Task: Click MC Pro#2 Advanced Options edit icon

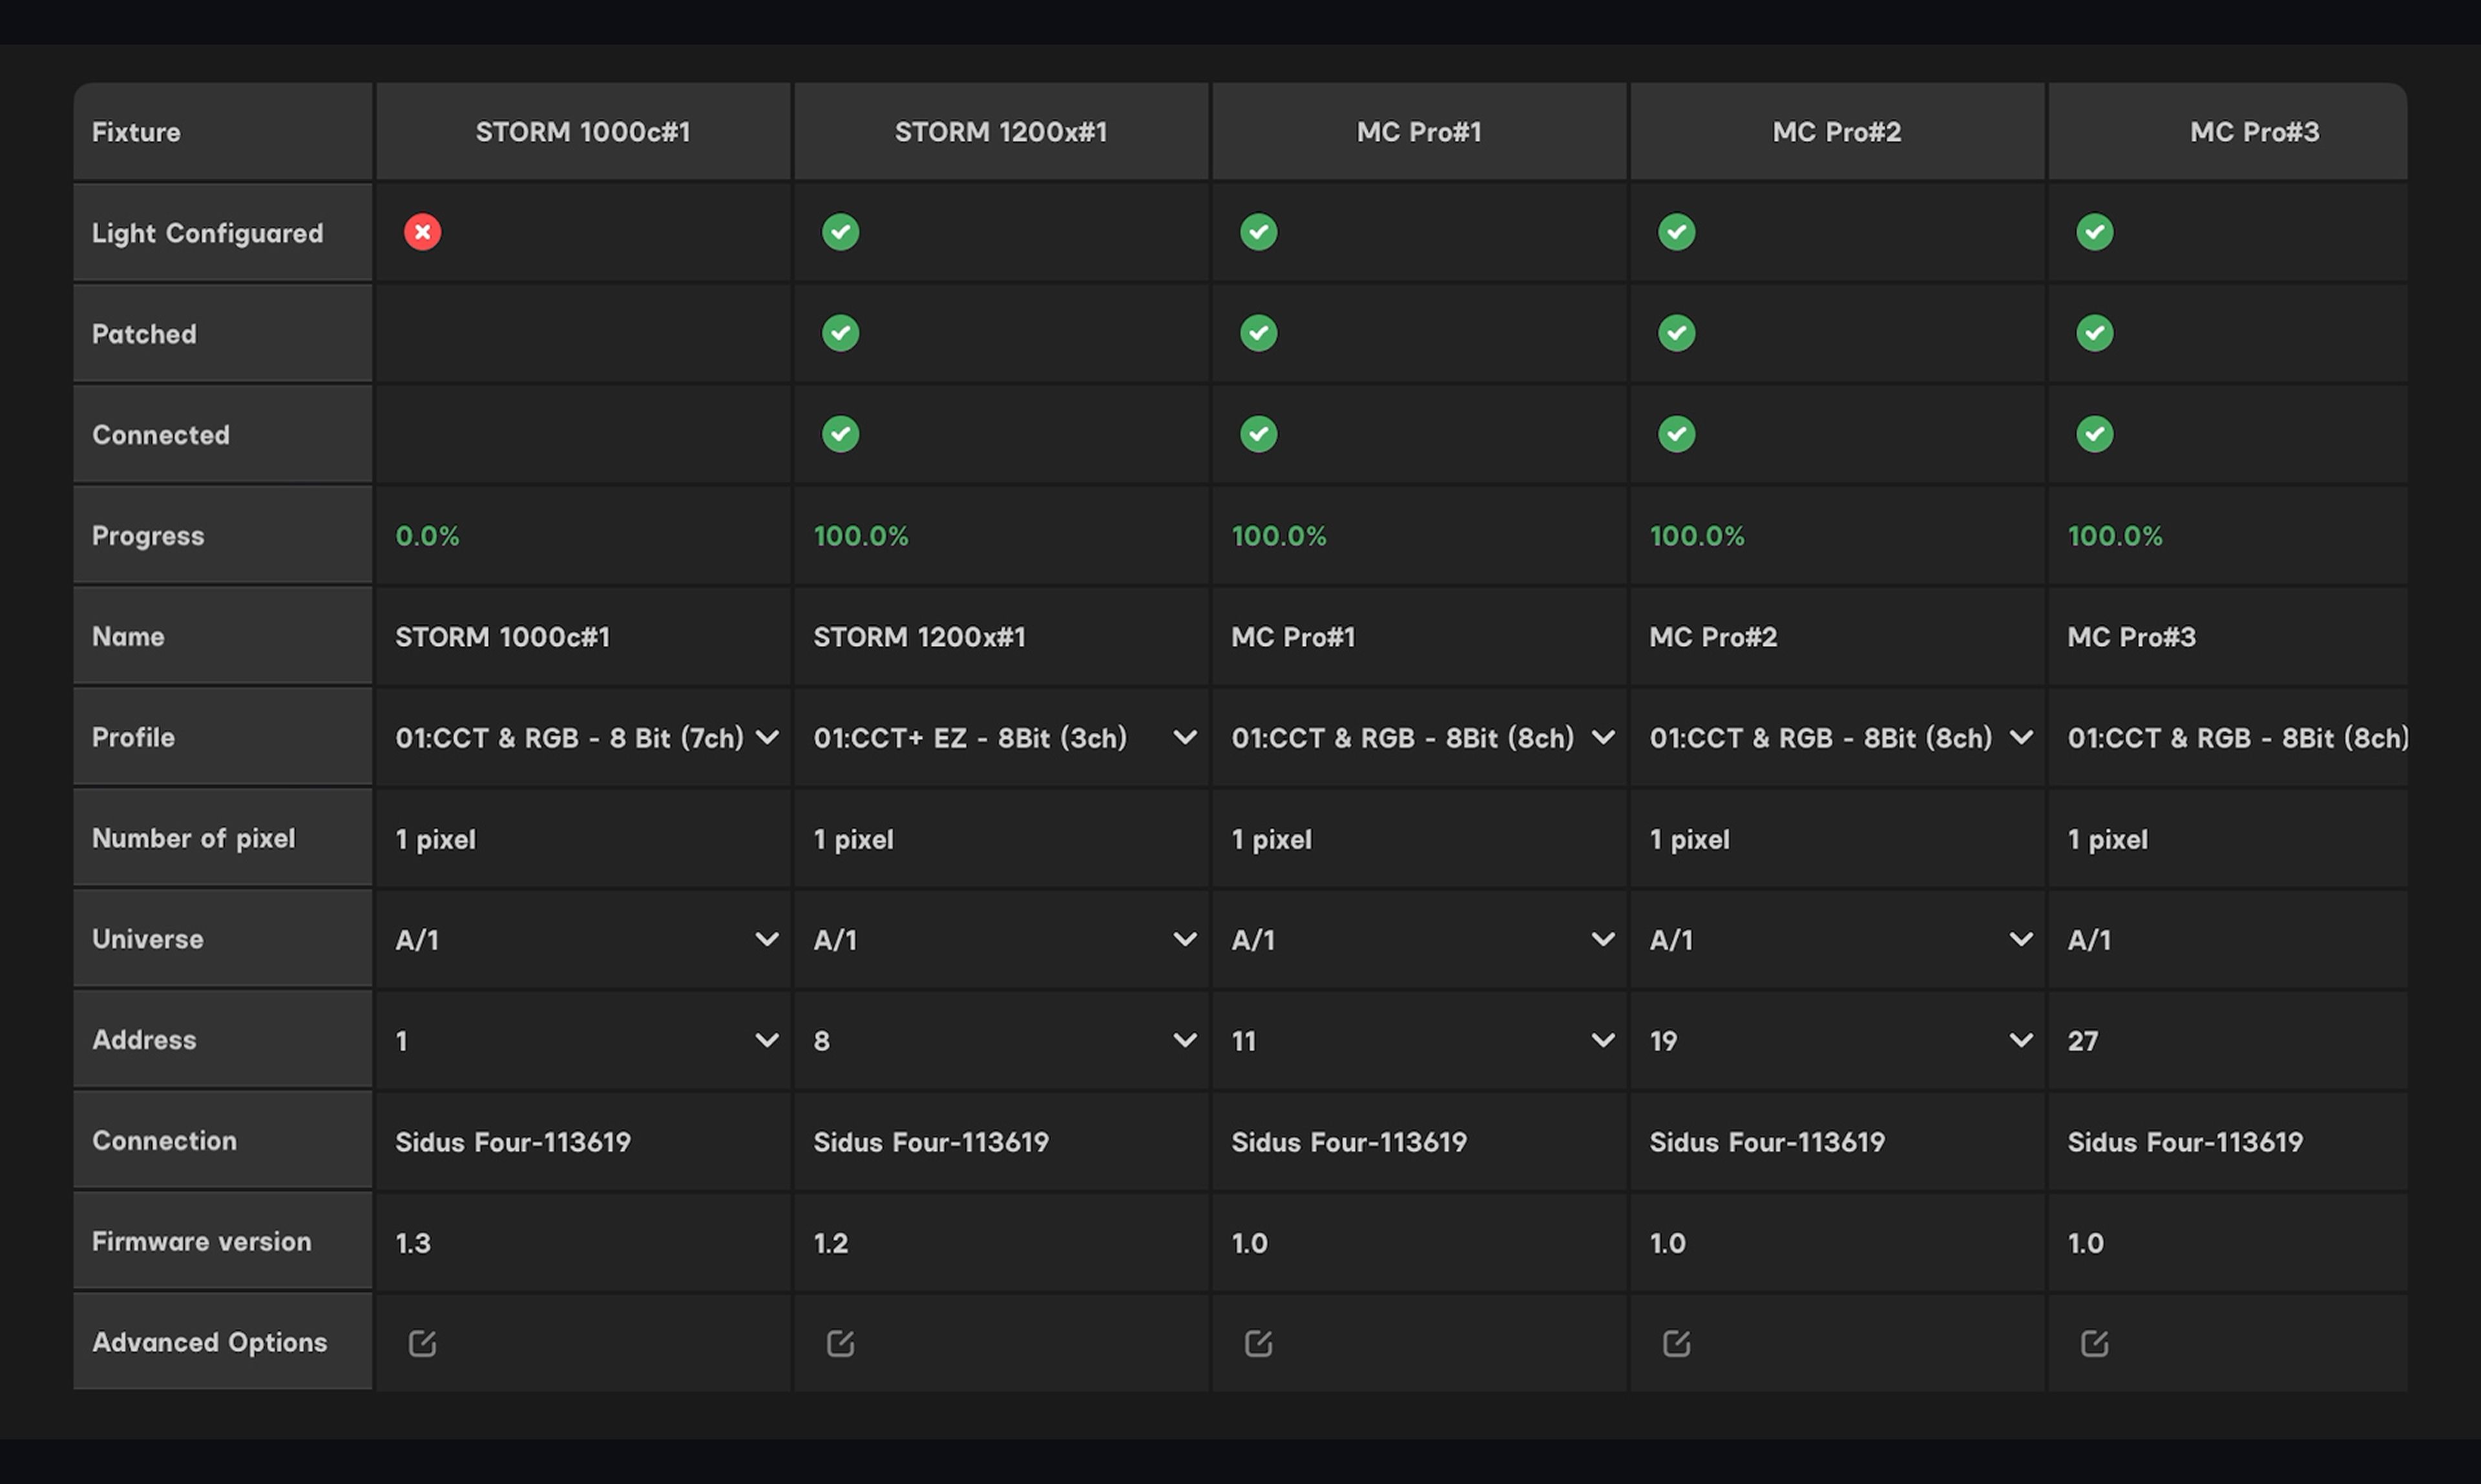Action: click(x=1677, y=1343)
